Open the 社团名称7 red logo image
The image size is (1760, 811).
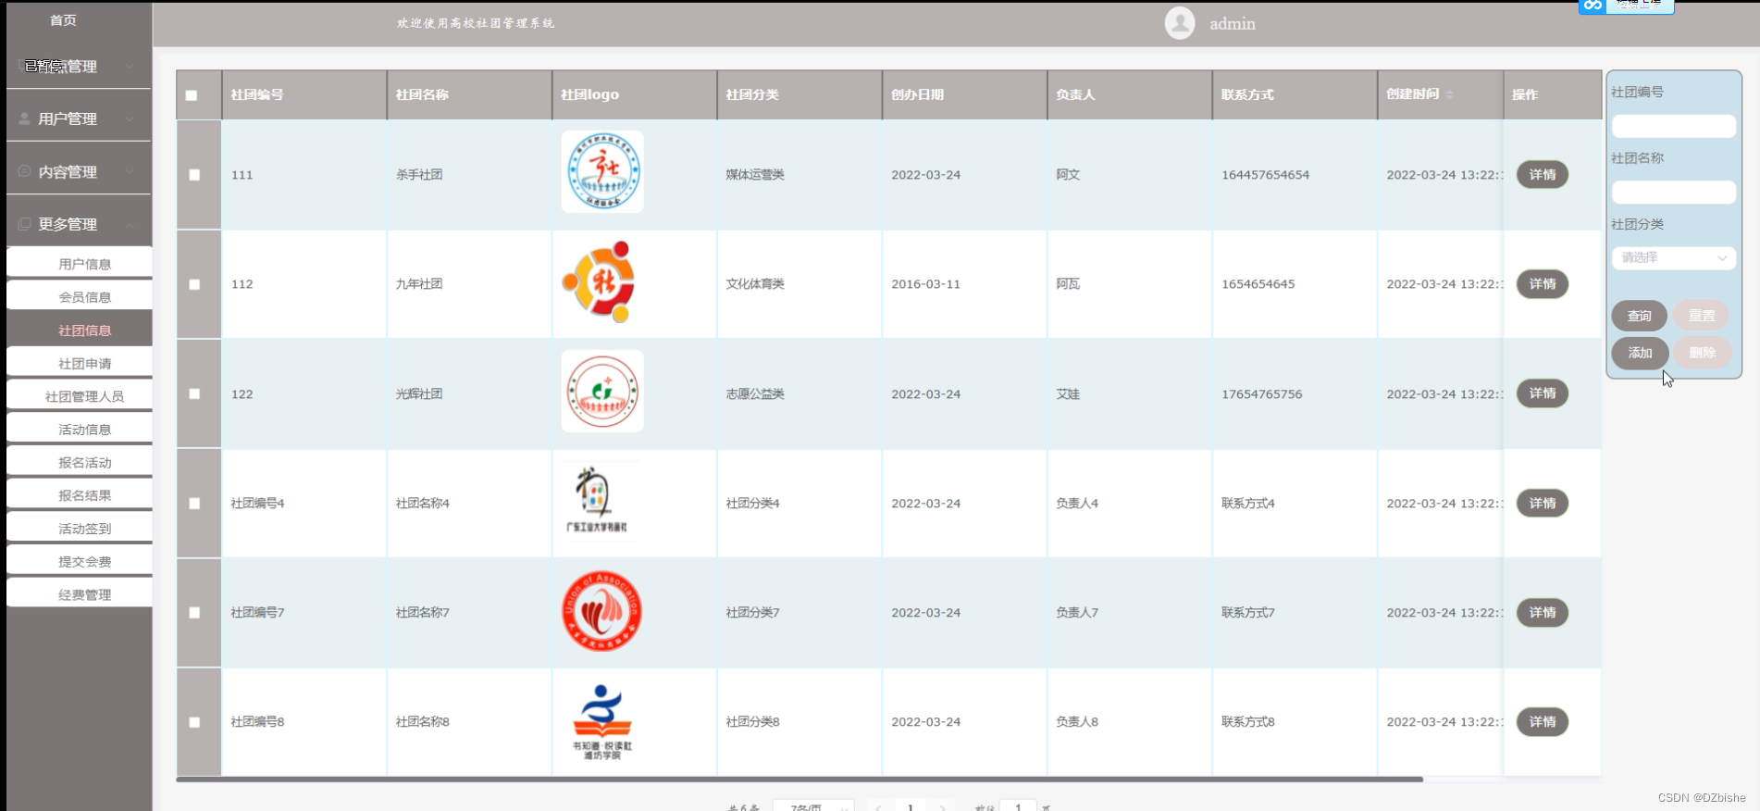click(x=602, y=611)
